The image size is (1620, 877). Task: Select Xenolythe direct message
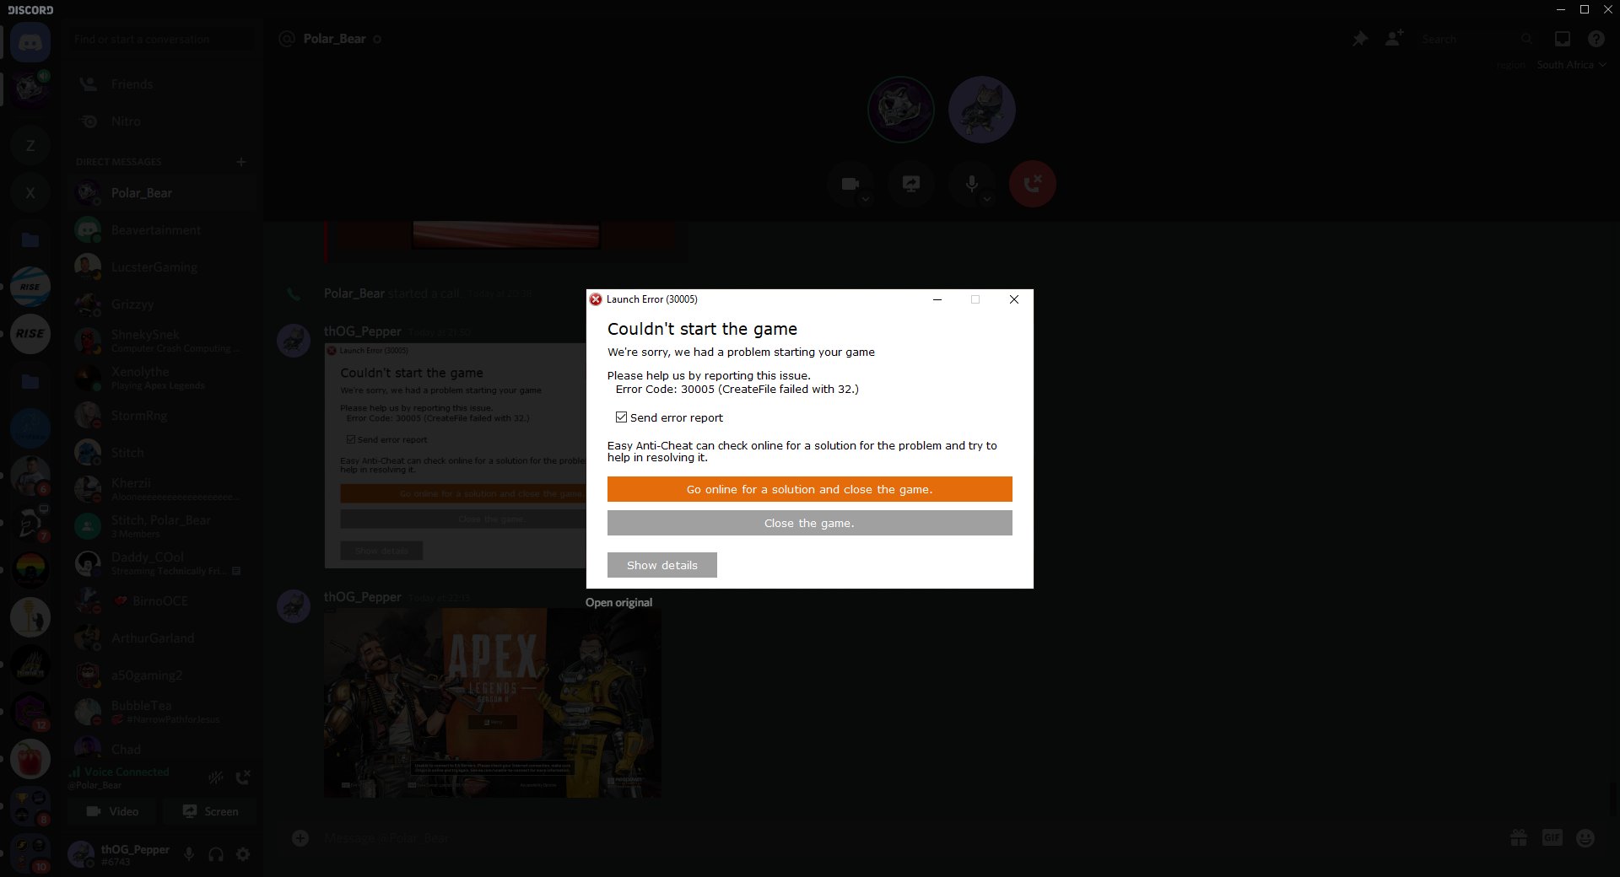pyautogui.click(x=160, y=378)
